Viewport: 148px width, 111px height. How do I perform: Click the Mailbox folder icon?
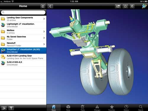[x=3, y=31]
